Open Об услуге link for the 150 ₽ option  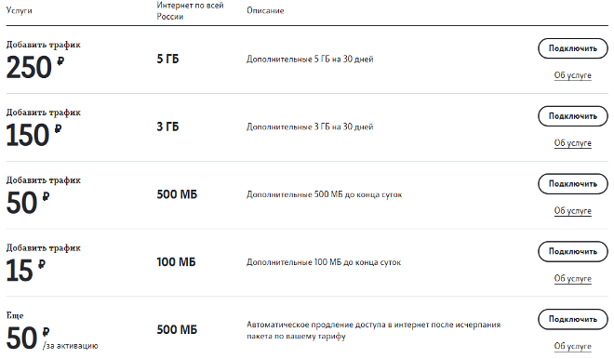[x=572, y=143]
